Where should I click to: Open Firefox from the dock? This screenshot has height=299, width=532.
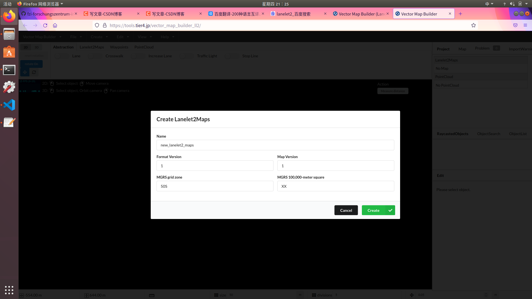(x=9, y=16)
